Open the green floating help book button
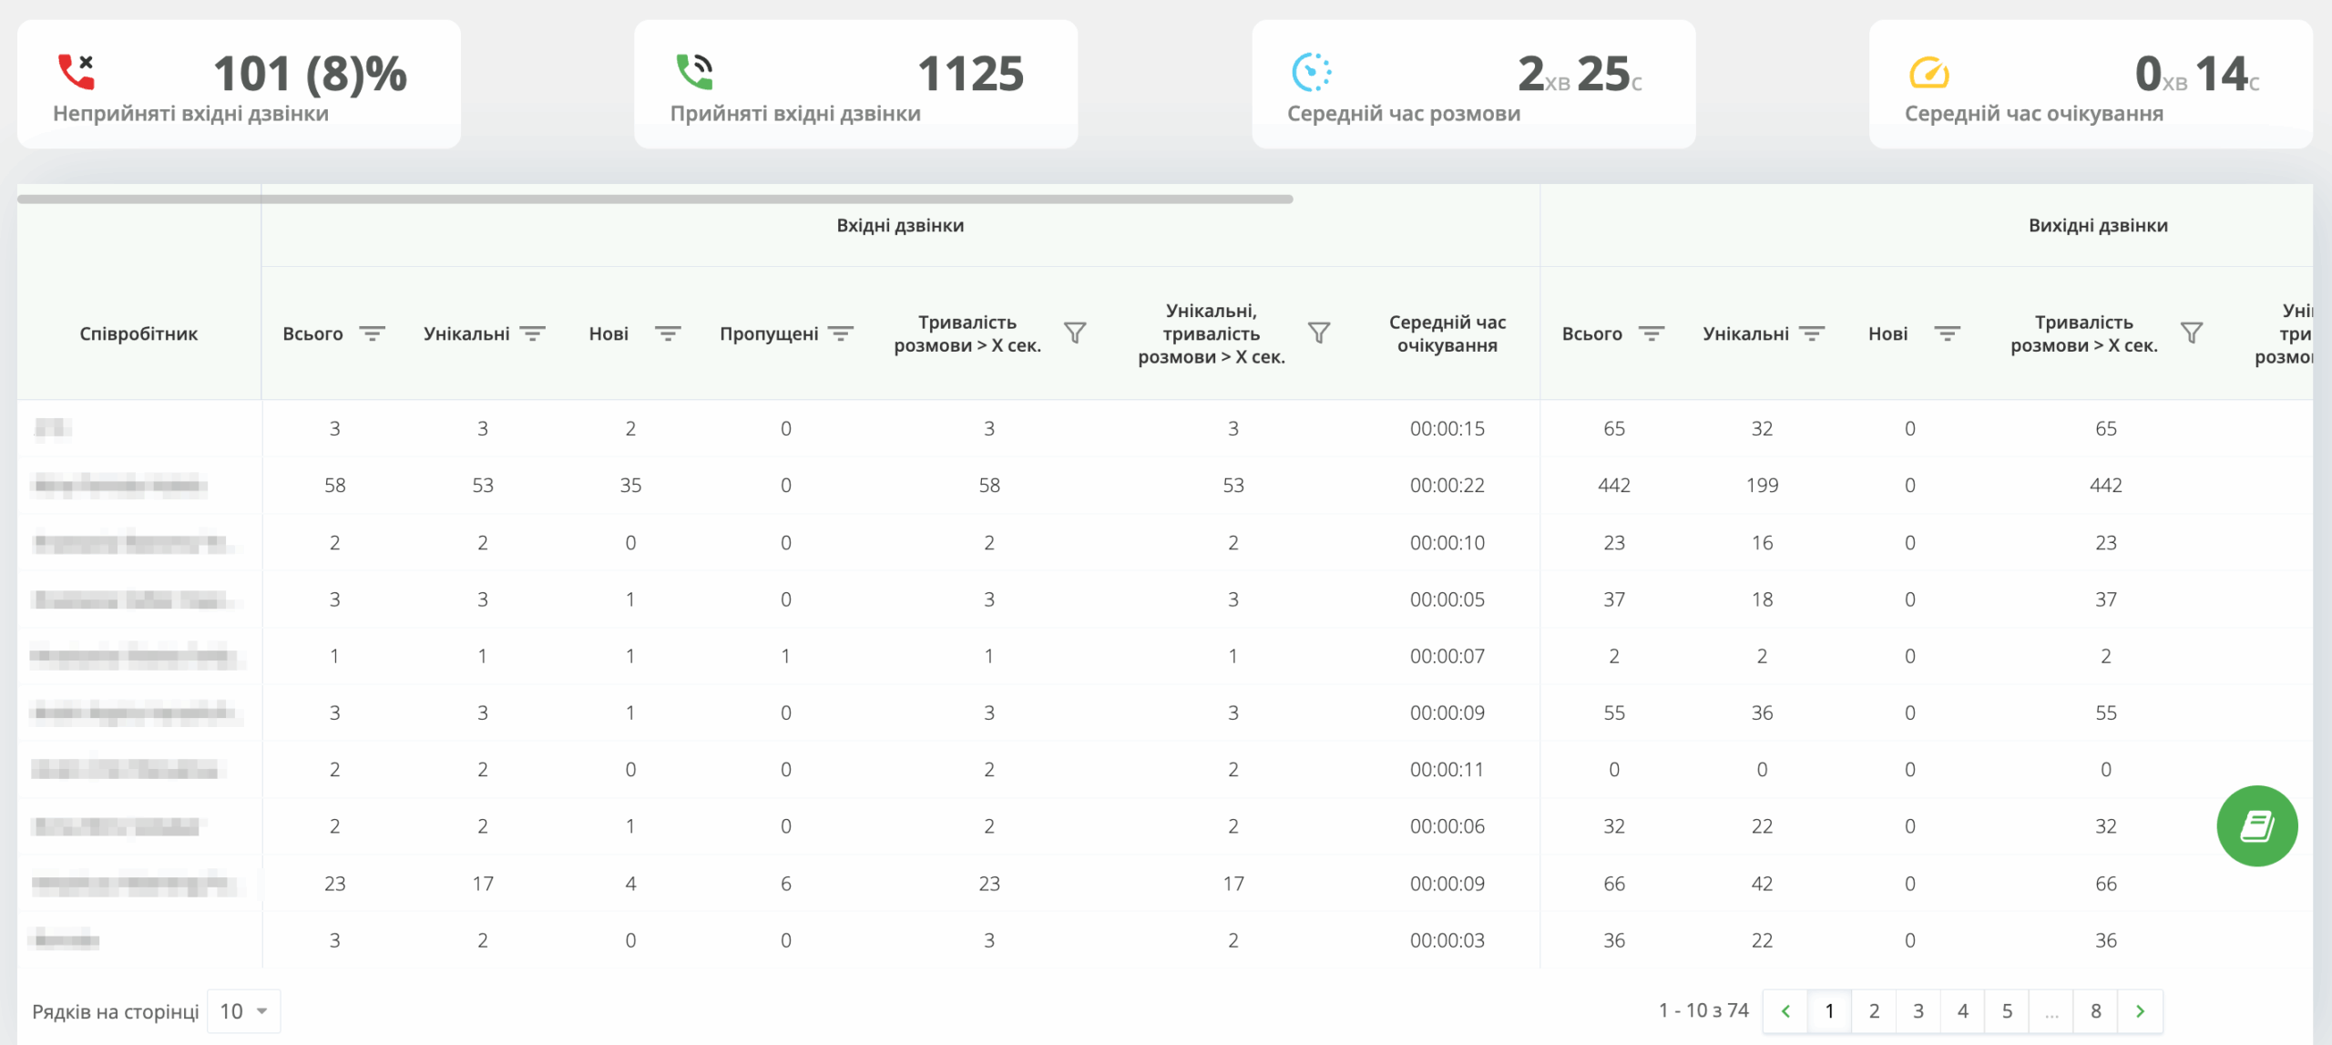The image size is (2332, 1045). (2256, 825)
